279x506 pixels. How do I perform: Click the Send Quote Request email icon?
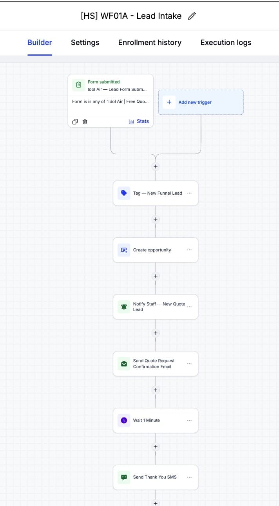coord(124,363)
